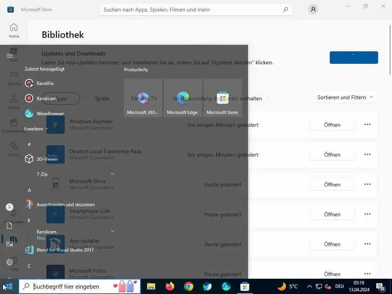Jump to letter C in app list
Image resolution: width=392 pixels, height=294 pixels.
tap(29, 266)
